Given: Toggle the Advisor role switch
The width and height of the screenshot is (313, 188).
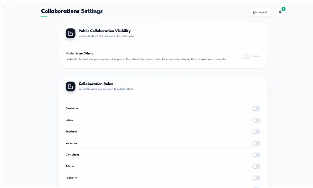Looking at the screenshot, I should tap(256, 166).
